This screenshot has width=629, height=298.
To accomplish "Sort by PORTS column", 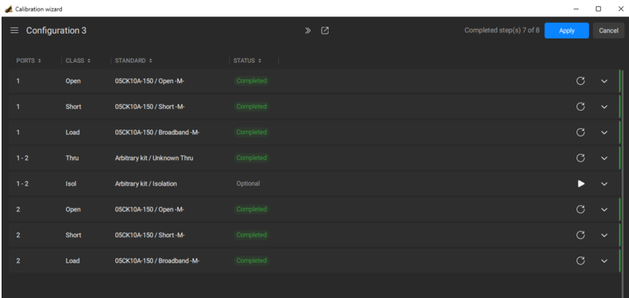I will [x=28, y=60].
